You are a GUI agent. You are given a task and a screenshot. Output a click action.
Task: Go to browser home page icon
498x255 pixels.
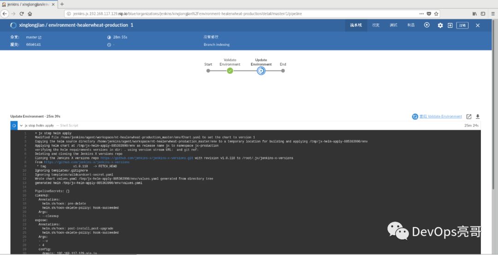click(x=30, y=14)
